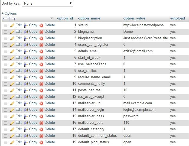The width and height of the screenshot is (189, 146).
Task: Click red delete icon in users_can_register row
Action: pos(41,45)
